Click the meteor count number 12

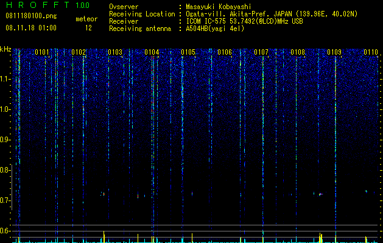88,28
